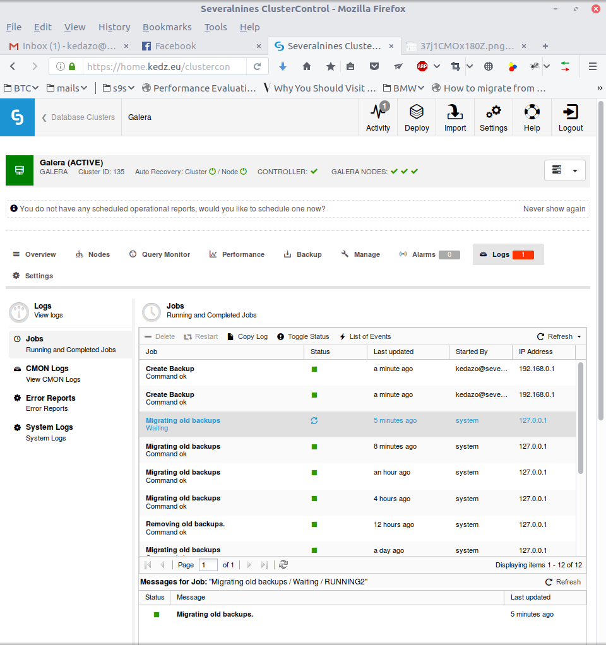Switch to the Facebook browser tab
Image resolution: width=606 pixels, height=645 pixels.
coord(201,46)
